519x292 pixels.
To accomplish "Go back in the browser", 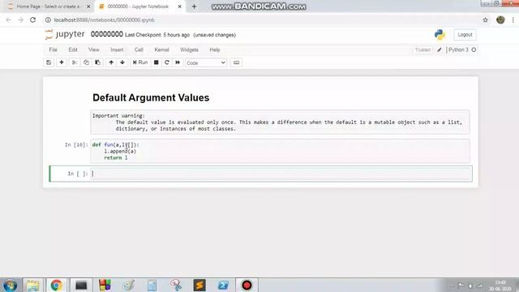I will (8, 20).
